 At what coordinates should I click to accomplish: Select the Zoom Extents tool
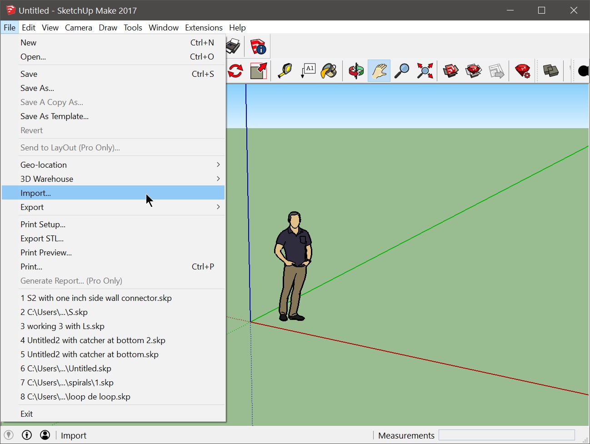(425, 71)
